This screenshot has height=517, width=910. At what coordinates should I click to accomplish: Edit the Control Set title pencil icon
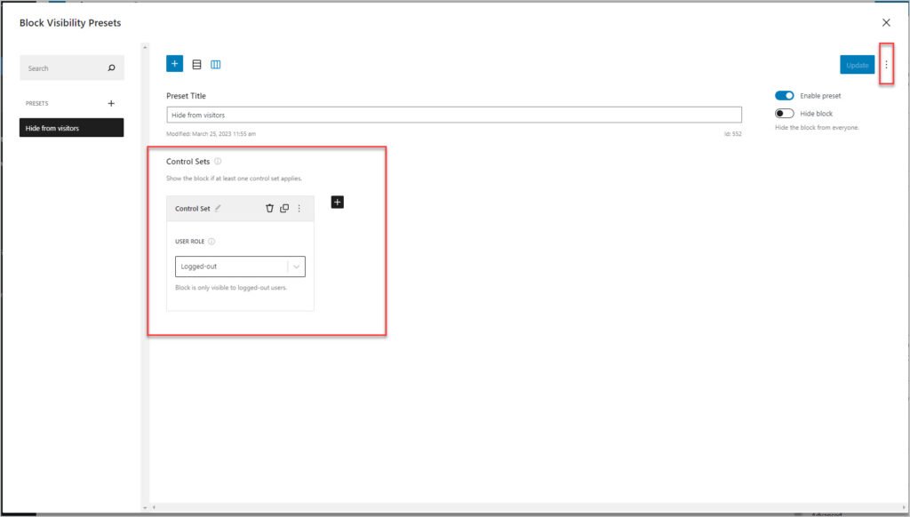[219, 209]
